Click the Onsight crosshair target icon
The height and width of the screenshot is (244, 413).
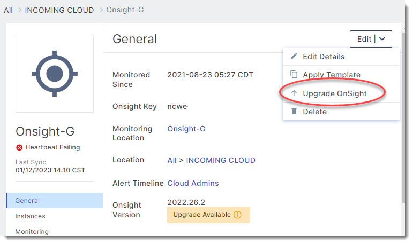[x=55, y=74]
